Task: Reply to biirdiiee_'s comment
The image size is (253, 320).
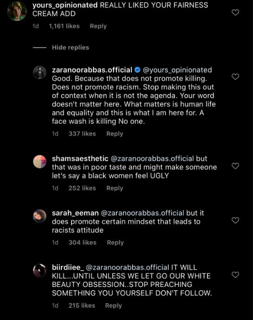Action: pyautogui.click(x=113, y=306)
